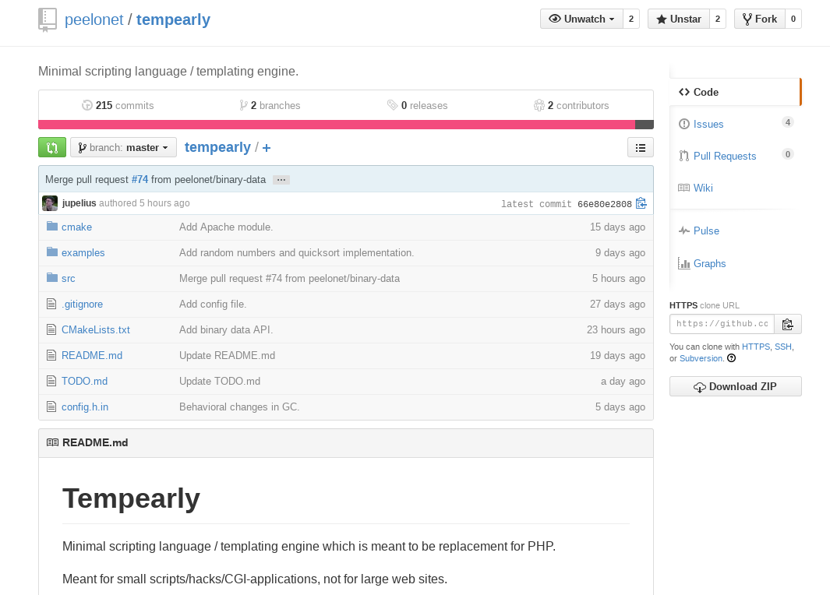Copy the latest commit SHA to clipboard
The height and width of the screenshot is (595, 830).
(x=641, y=203)
